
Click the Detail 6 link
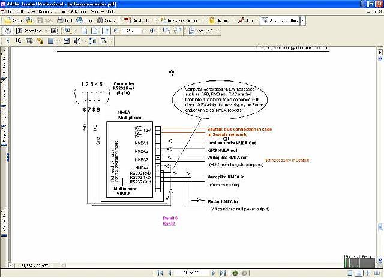170,218
